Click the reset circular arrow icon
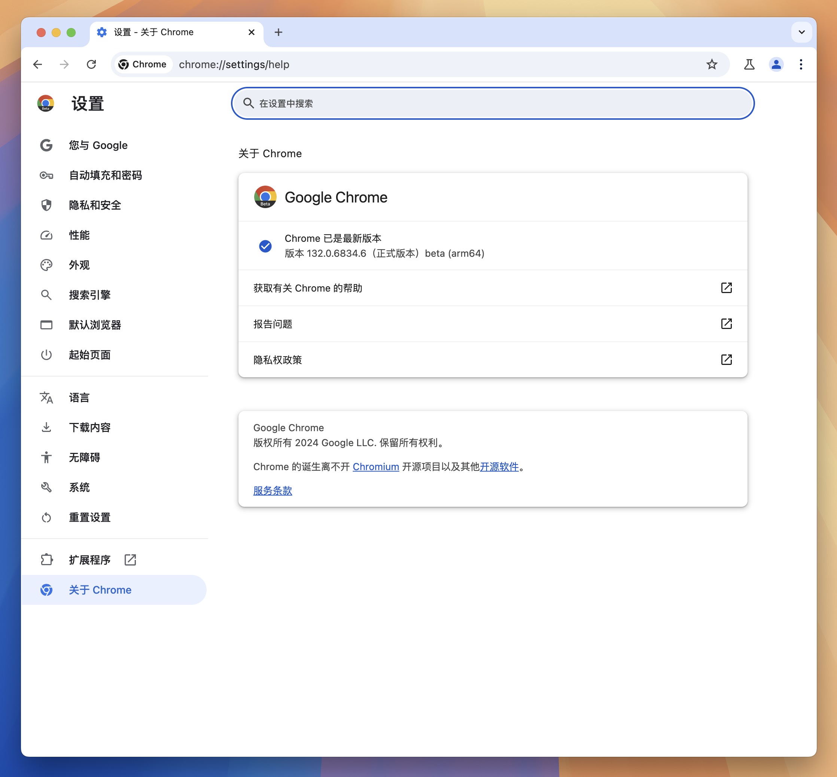Image resolution: width=837 pixels, height=777 pixels. [x=46, y=518]
